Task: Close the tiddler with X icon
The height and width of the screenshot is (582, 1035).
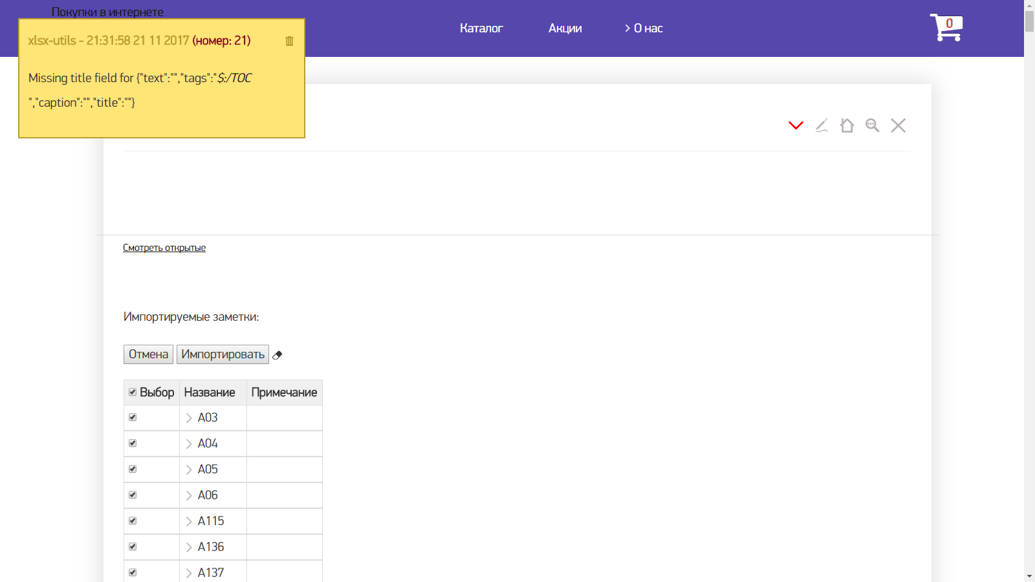Action: 898,125
